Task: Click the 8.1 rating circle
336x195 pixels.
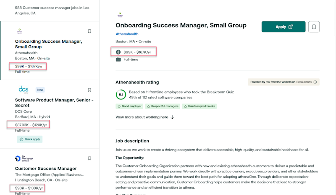Action: click(x=121, y=94)
